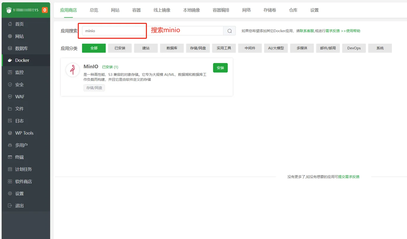This screenshot has width=407, height=239.
Task: Select the 系统 category filter
Action: (x=380, y=48)
